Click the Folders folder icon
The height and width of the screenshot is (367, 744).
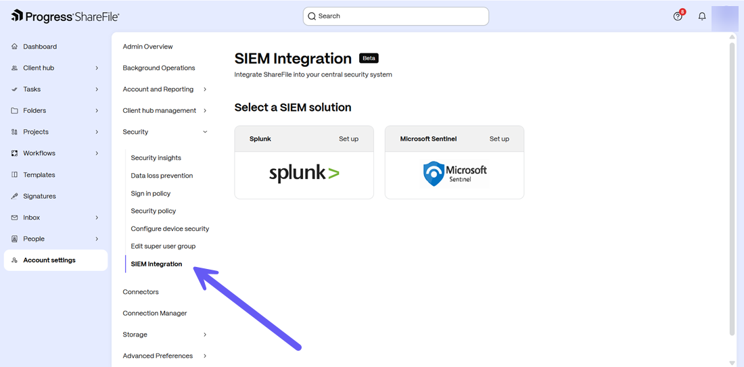pos(14,110)
